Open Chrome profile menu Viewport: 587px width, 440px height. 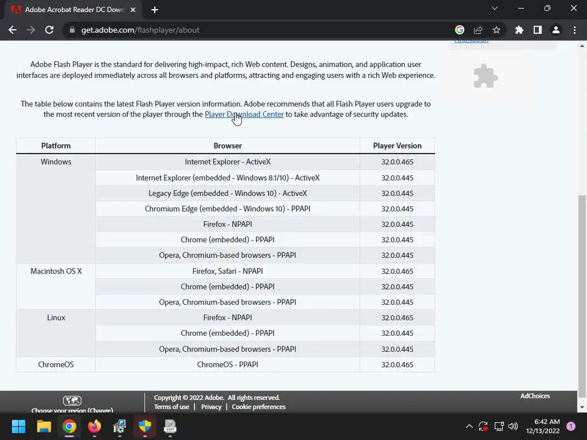(556, 30)
